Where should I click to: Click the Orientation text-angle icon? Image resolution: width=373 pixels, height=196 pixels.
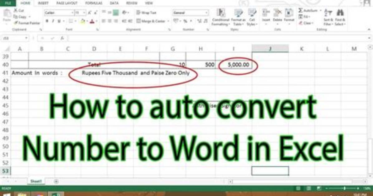click(124, 12)
